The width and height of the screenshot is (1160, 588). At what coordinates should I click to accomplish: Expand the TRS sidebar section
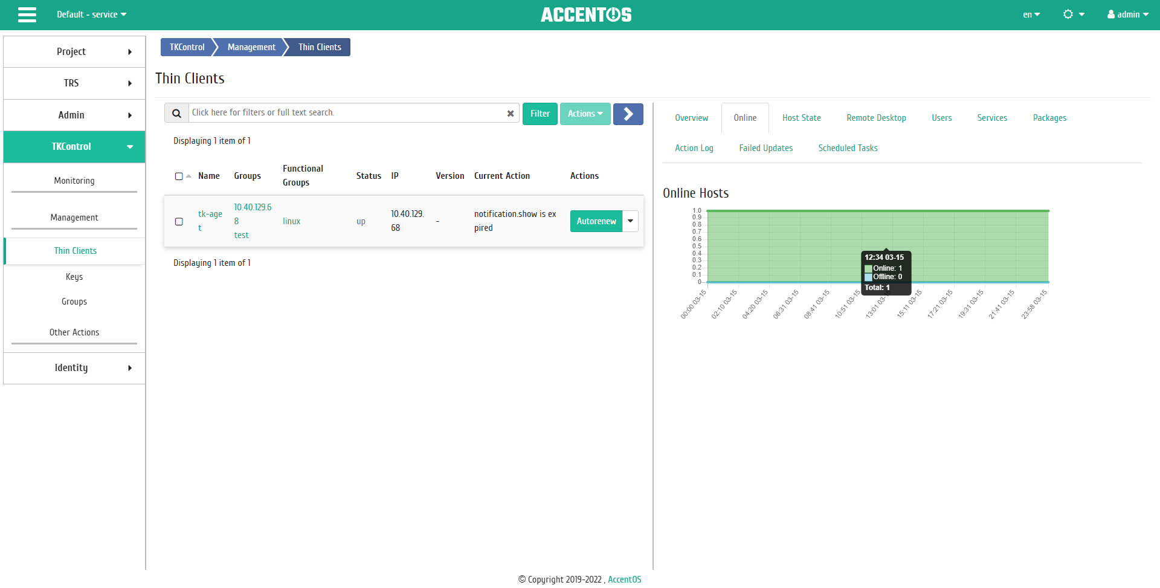(74, 83)
